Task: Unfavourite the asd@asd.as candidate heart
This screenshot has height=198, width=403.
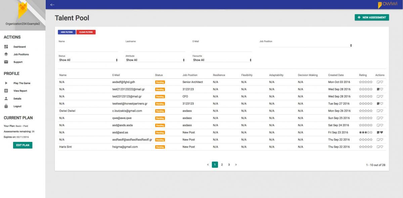Action: point(382,132)
